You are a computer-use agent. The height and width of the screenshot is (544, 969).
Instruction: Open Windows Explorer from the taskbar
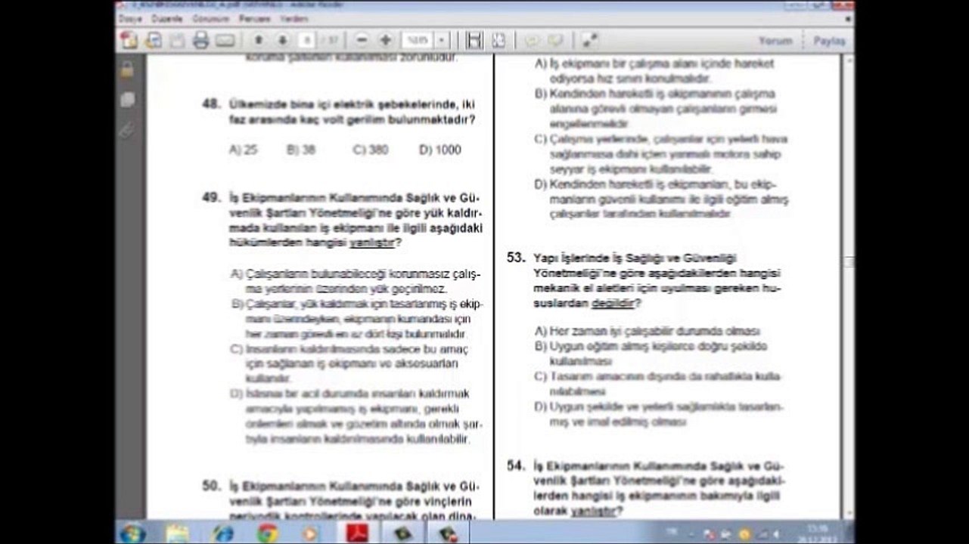[x=177, y=533]
